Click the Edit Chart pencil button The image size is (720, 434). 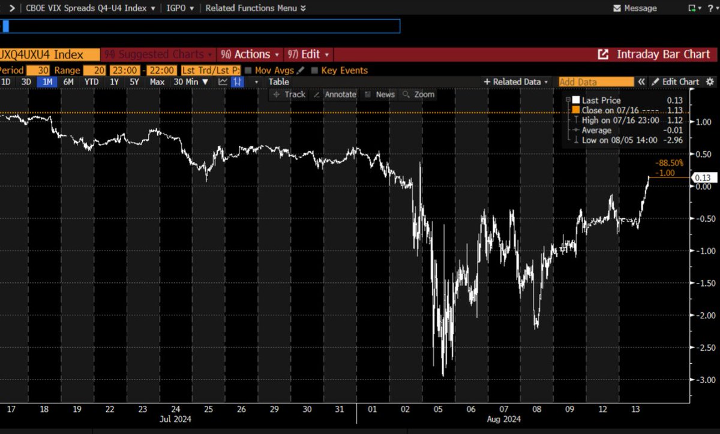pos(676,82)
